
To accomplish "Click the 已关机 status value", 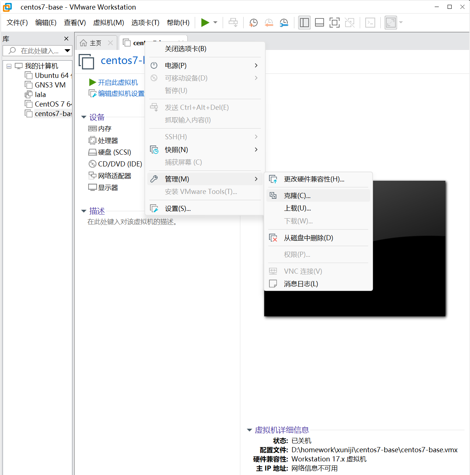I will [x=301, y=441].
